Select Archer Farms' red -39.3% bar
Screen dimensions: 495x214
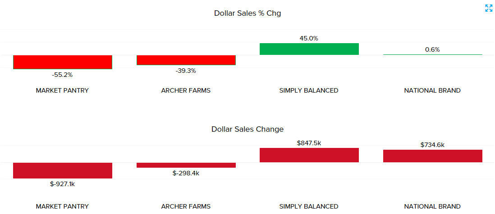pyautogui.click(x=186, y=60)
